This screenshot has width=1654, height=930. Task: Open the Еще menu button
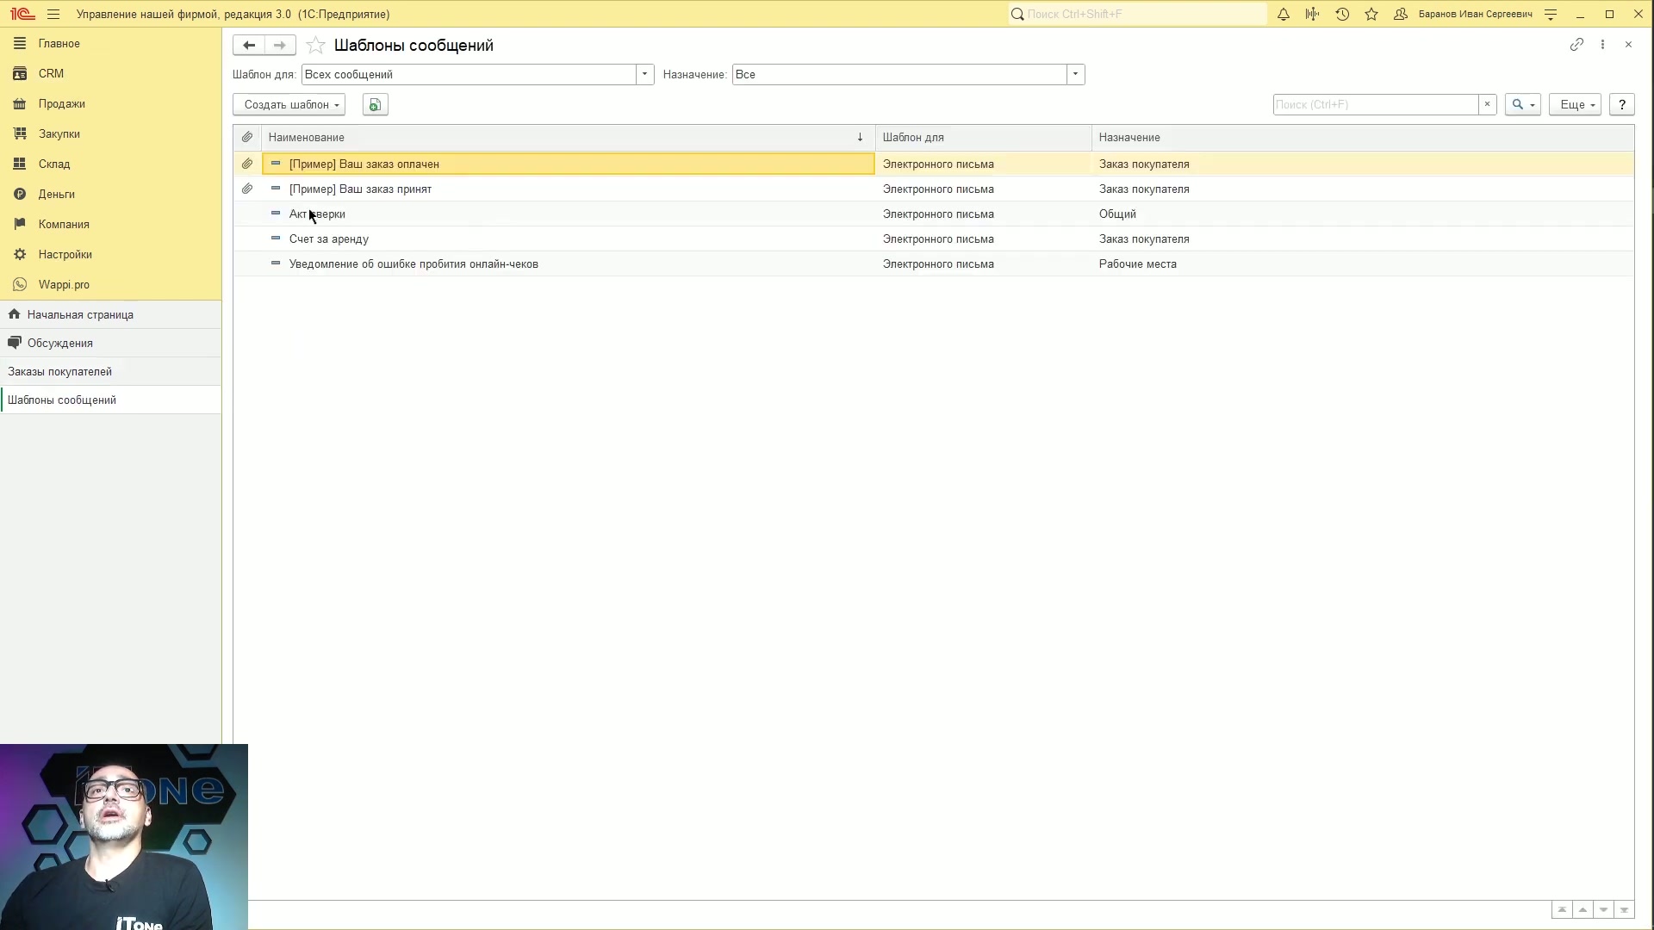coord(1575,105)
